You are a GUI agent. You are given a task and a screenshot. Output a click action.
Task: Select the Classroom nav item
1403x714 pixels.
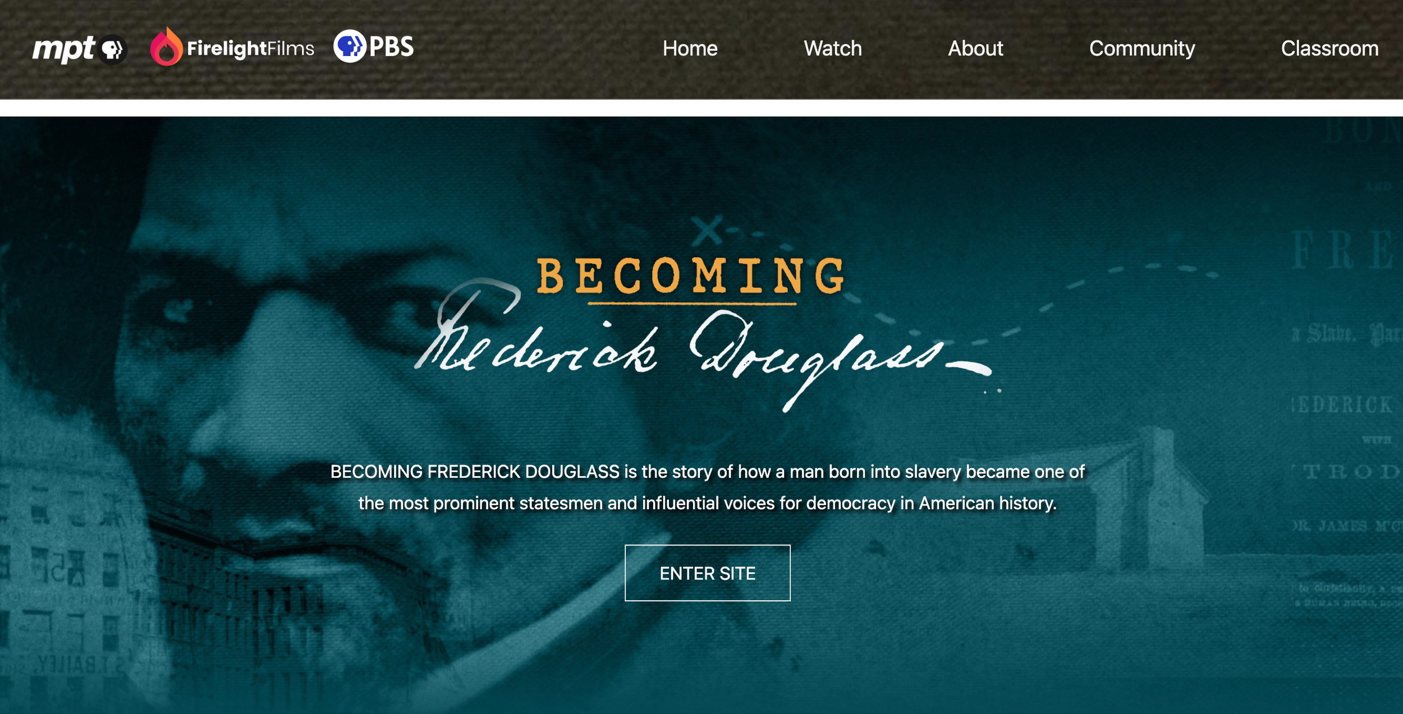(x=1329, y=49)
